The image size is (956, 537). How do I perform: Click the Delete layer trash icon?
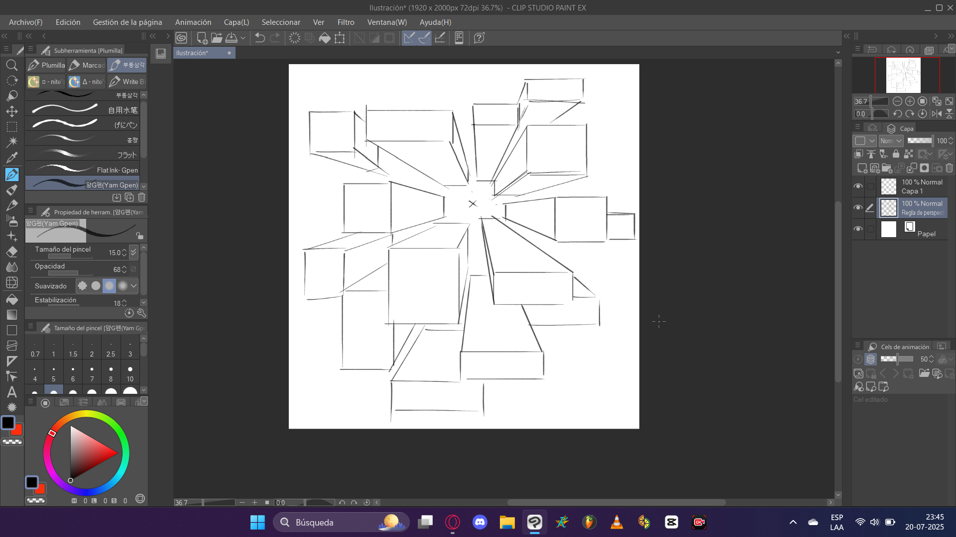click(x=949, y=168)
